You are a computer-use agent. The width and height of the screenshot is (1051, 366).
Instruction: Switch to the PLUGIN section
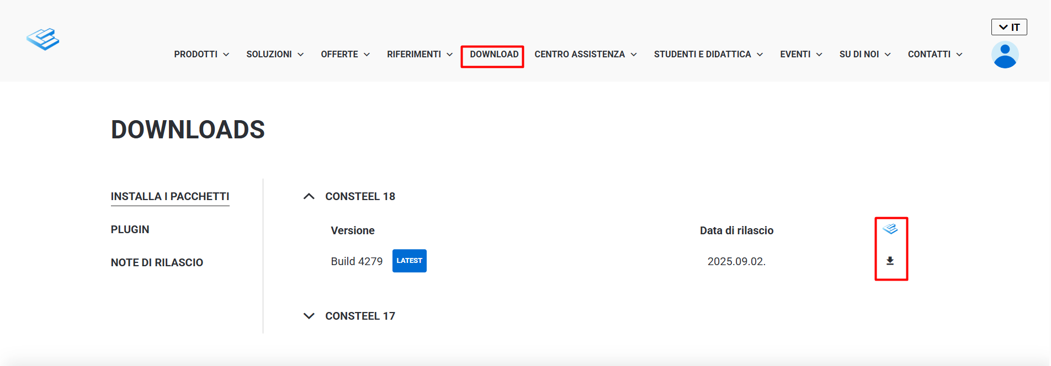click(130, 229)
